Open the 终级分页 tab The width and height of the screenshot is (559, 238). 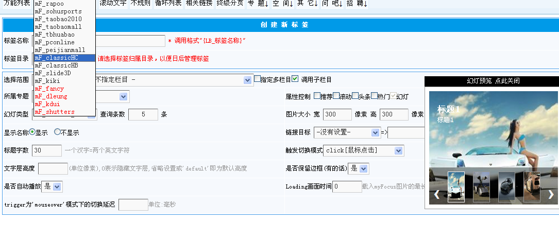[230, 4]
